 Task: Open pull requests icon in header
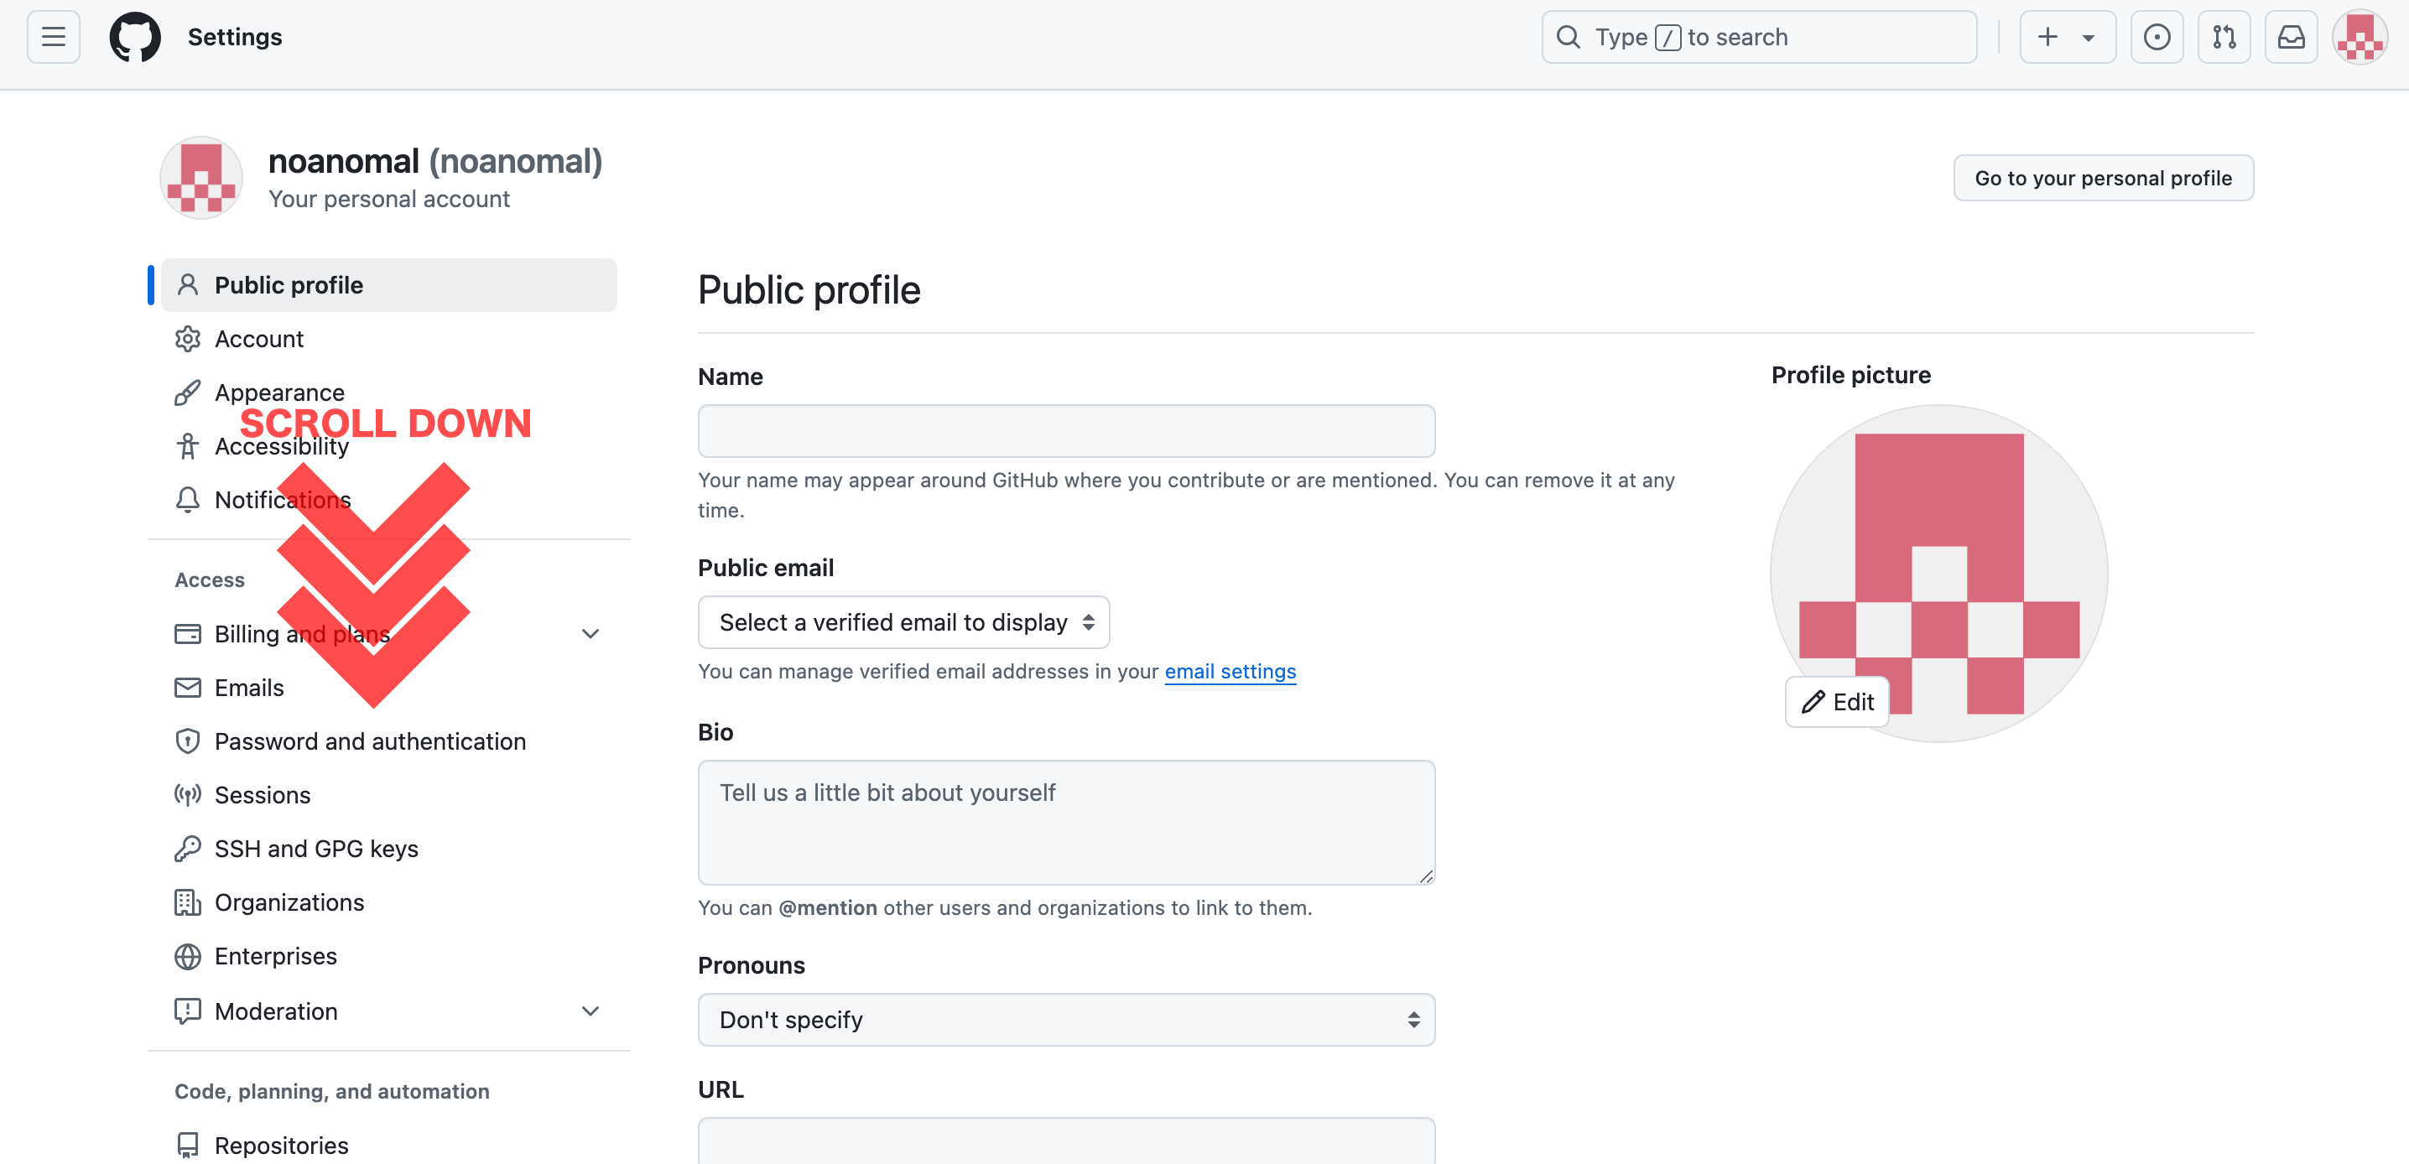(x=2223, y=38)
